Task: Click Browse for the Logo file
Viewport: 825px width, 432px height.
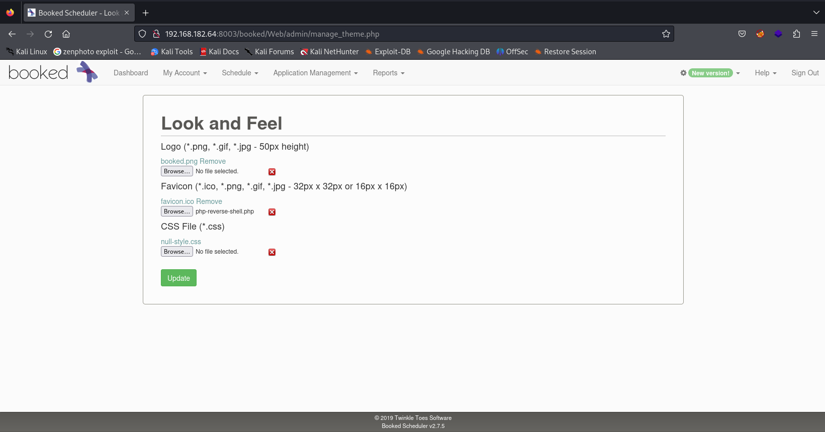Action: point(176,171)
